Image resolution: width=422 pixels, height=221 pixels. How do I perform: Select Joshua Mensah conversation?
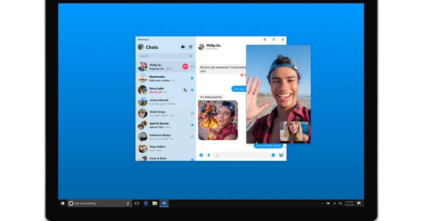[x=166, y=102]
